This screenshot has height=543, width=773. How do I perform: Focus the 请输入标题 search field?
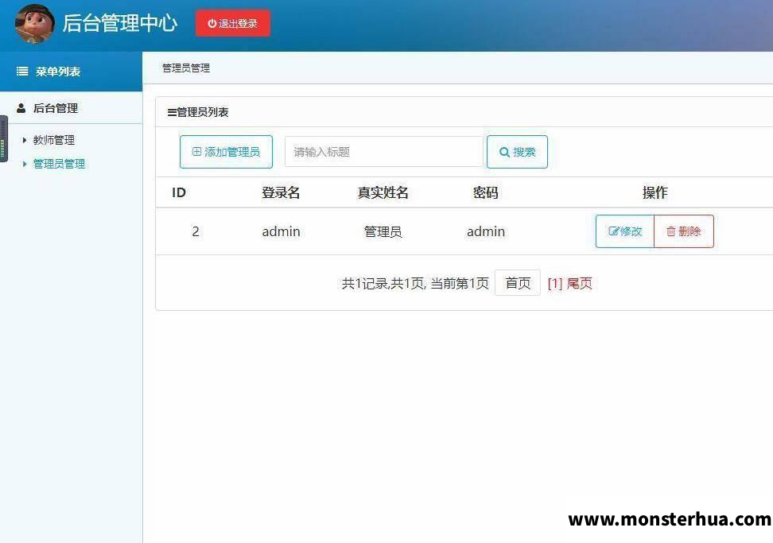coord(383,152)
